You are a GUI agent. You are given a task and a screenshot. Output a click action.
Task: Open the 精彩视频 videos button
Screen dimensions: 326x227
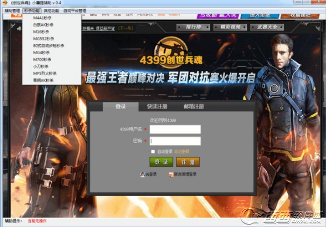[230, 27]
